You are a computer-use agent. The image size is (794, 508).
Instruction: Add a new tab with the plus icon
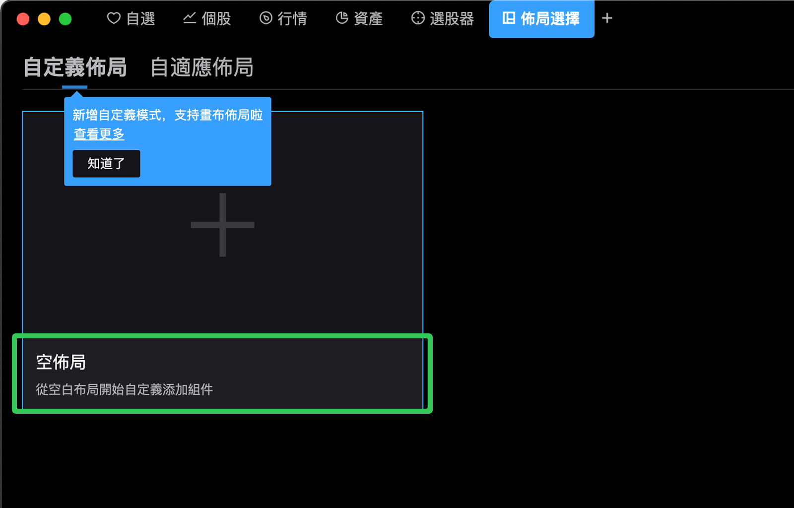(x=607, y=18)
